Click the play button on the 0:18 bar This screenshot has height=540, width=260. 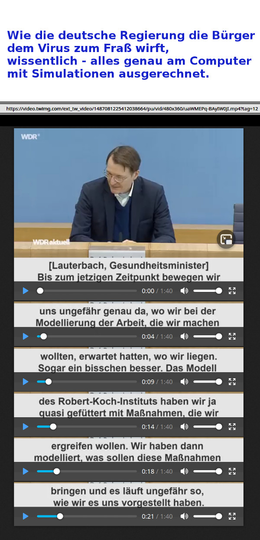pyautogui.click(x=26, y=471)
